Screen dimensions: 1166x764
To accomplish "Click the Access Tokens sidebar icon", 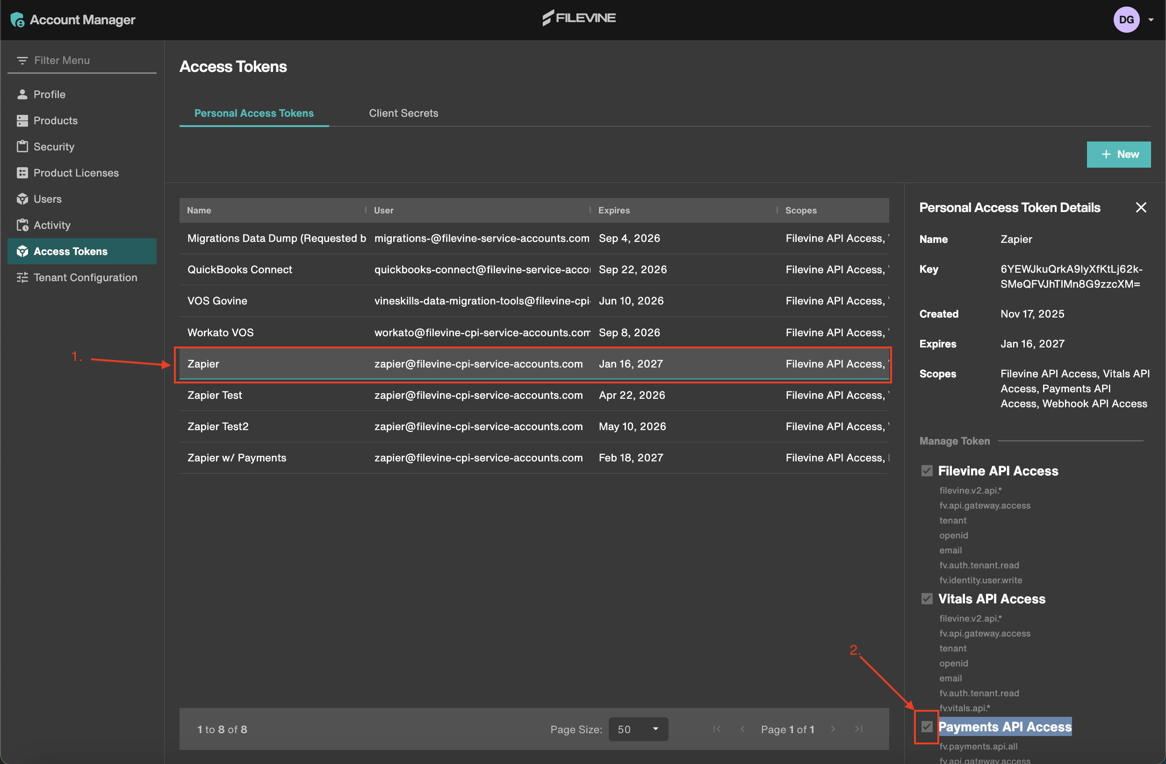I will pyautogui.click(x=22, y=251).
